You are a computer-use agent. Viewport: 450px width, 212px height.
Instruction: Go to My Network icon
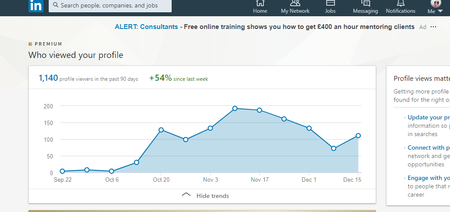pyautogui.click(x=295, y=4)
